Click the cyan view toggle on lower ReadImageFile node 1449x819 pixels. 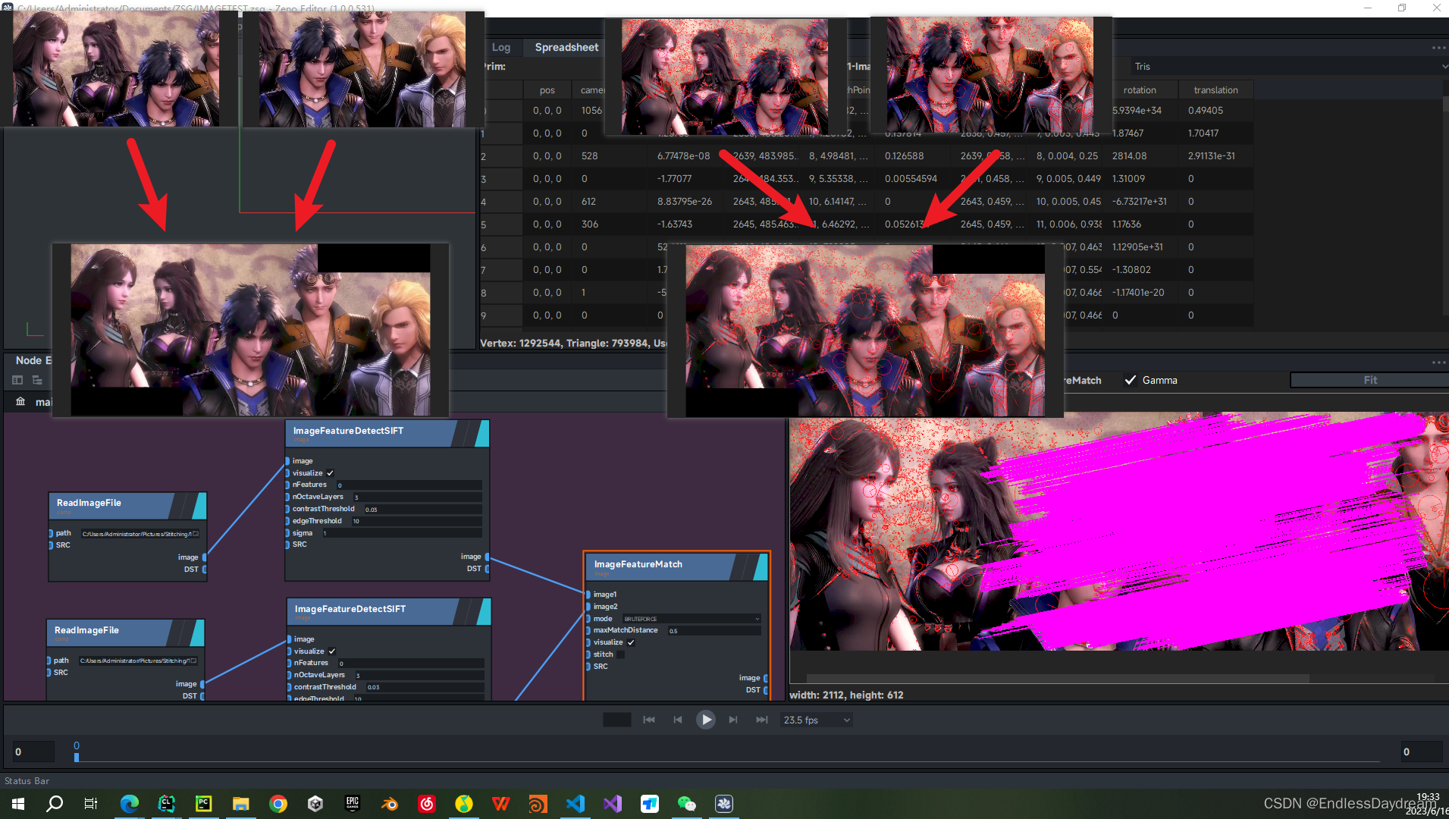coord(197,632)
